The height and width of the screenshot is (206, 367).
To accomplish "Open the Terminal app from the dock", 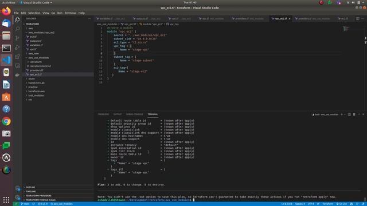I will point(6,48).
